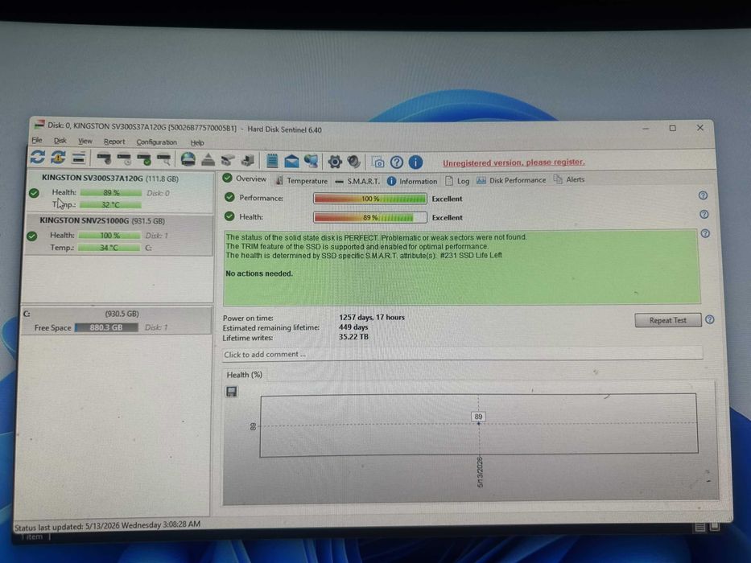751x563 pixels.
Task: Open the File menu
Action: click(x=37, y=140)
